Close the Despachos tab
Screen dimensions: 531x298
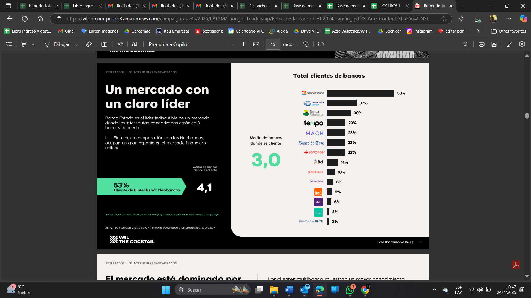[x=276, y=6]
